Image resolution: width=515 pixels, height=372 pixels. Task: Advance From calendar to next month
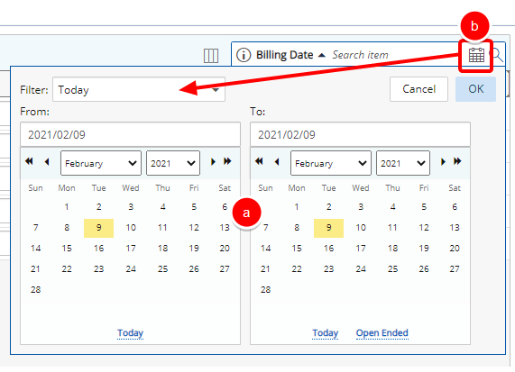(x=213, y=161)
